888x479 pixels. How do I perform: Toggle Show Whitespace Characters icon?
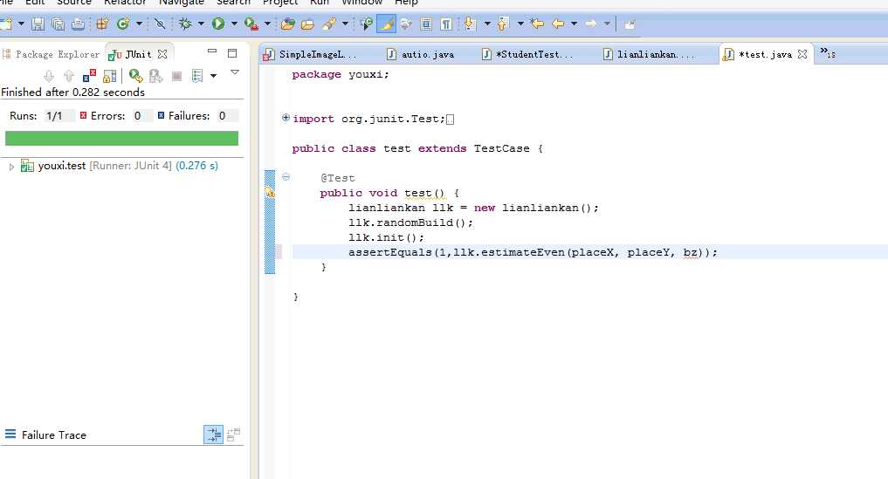point(446,24)
